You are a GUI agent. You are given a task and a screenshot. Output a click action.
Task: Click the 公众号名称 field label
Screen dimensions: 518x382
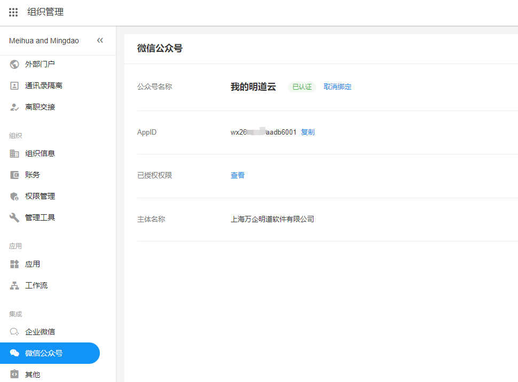click(155, 87)
